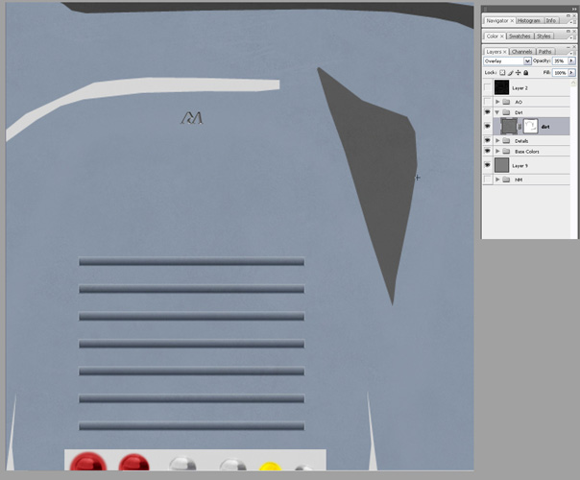Select the dirt layer mask thumbnail
This screenshot has height=480, width=580.
pos(529,126)
